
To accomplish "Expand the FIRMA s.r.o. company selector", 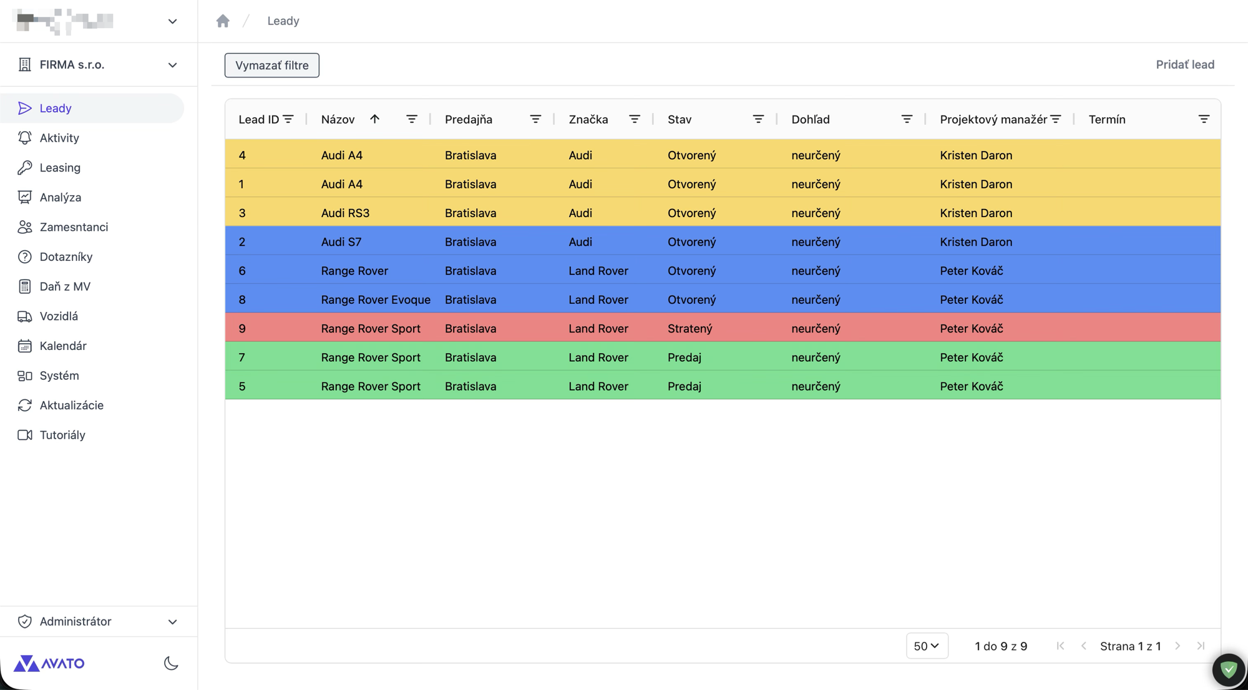I will pos(99,65).
